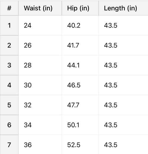Click the waist cell with value 36

[40, 145]
